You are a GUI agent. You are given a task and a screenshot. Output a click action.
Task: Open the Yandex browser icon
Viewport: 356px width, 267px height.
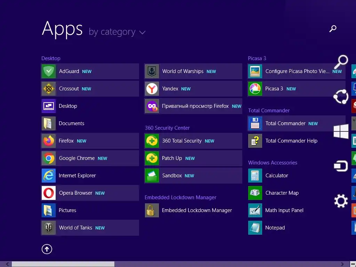tap(152, 89)
